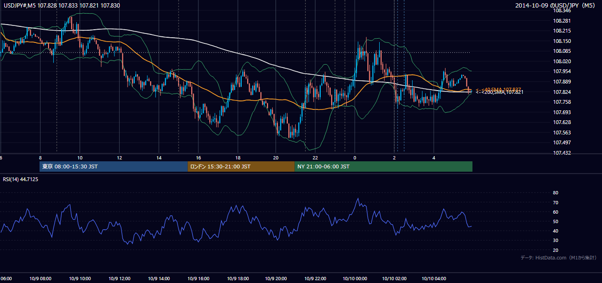Click price axis label 108.020
Screen dimensions: 602x283
point(562,61)
